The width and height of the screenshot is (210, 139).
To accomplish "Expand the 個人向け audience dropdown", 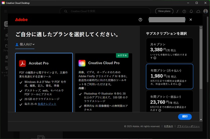I will pos(25,44).
